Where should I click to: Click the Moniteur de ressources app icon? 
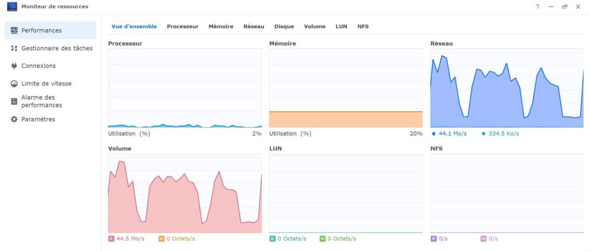pyautogui.click(x=12, y=6)
